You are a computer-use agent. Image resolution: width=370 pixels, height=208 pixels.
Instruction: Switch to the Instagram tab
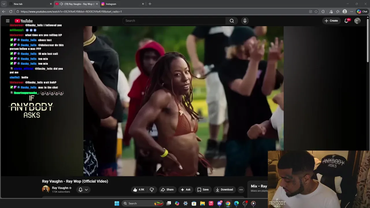[123, 4]
